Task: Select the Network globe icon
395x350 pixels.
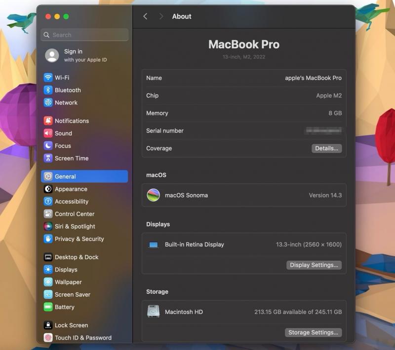Action: (x=48, y=103)
